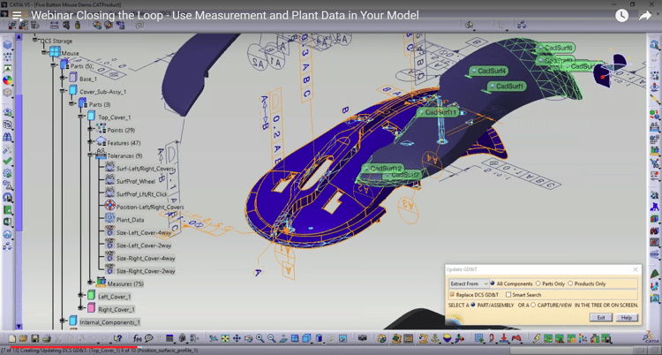Select the Products Only radio button

point(570,283)
